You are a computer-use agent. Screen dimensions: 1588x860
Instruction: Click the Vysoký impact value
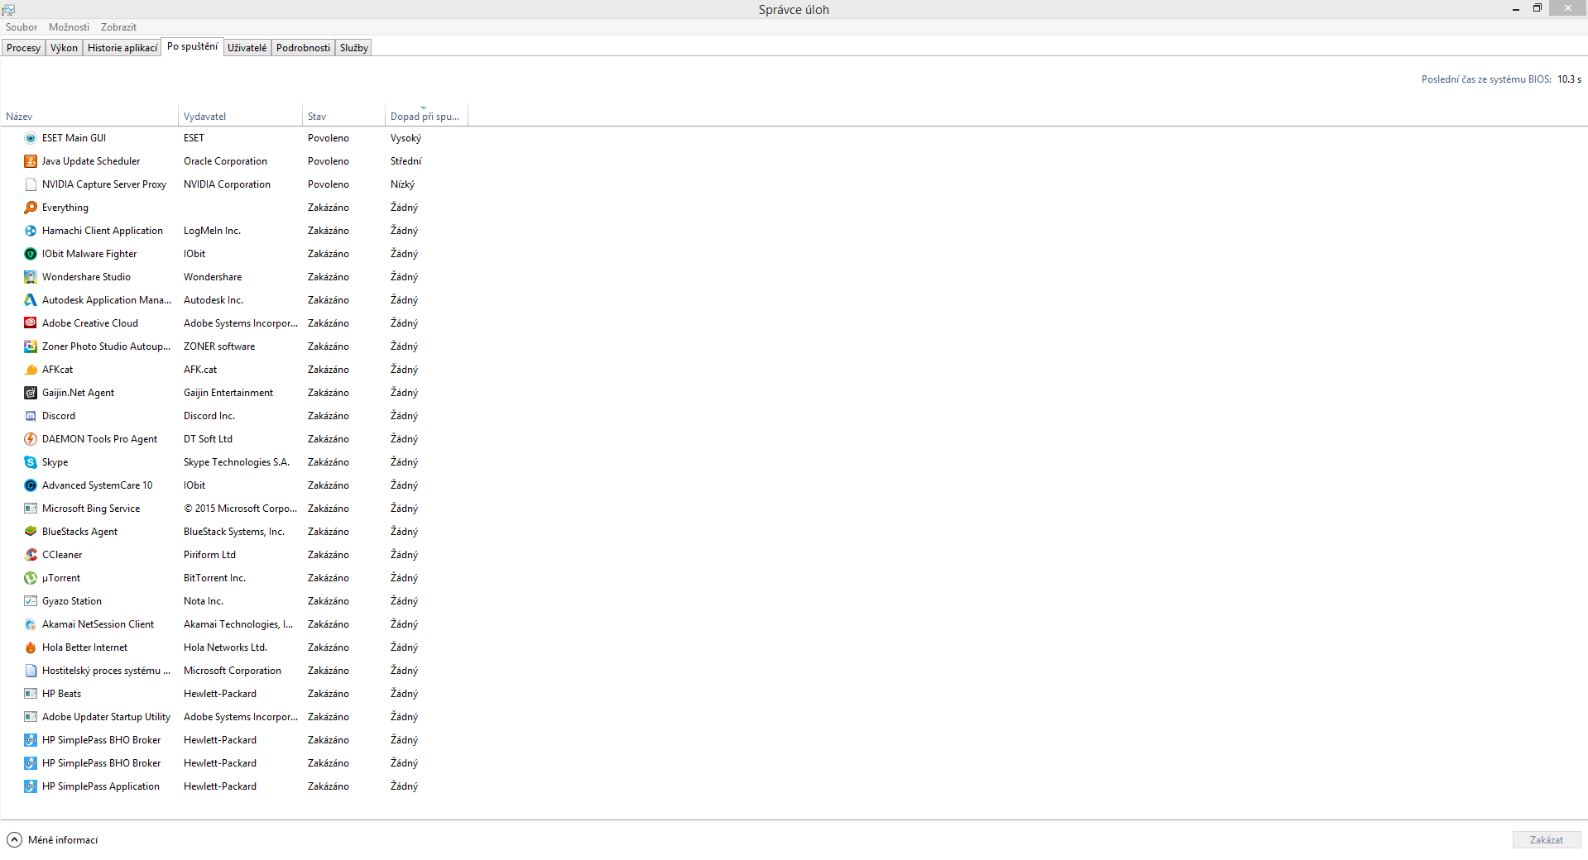(x=405, y=138)
